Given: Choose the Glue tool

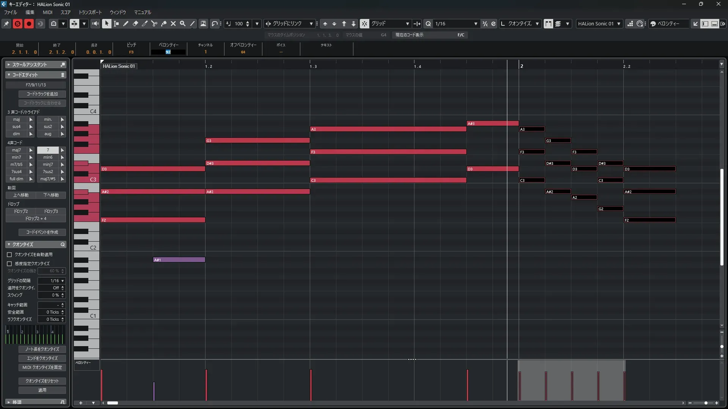Looking at the screenshot, I should click(164, 23).
